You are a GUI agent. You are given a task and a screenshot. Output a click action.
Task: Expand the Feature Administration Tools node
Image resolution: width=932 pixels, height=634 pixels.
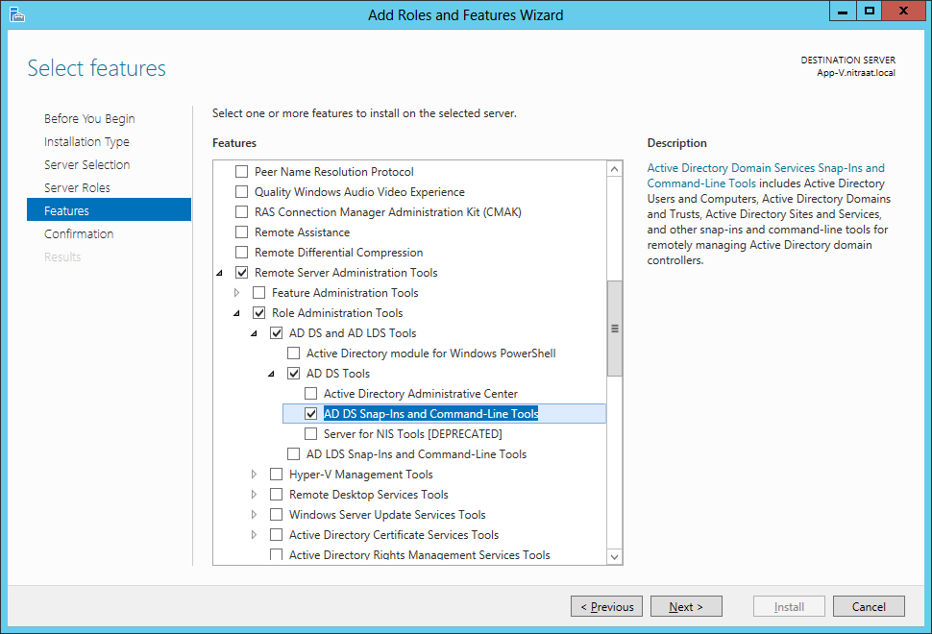(x=236, y=293)
